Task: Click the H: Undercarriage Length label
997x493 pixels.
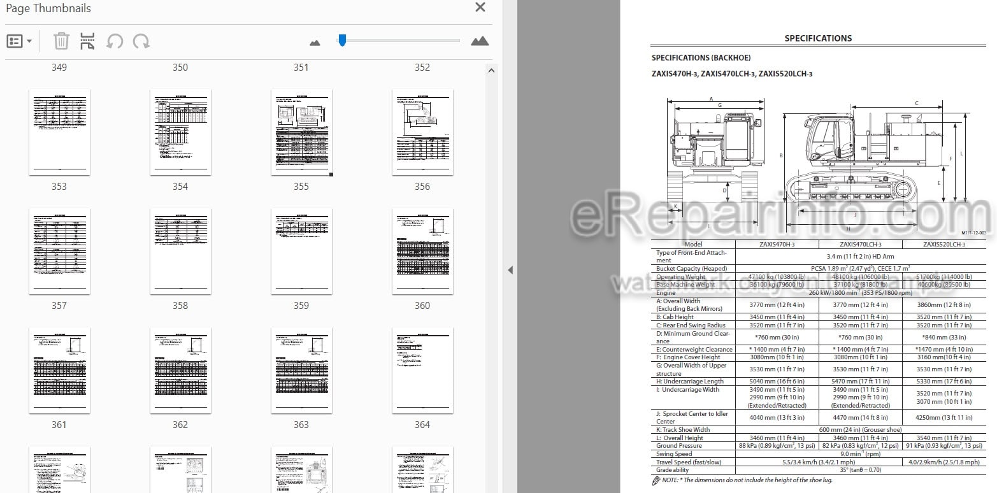Action: pyautogui.click(x=690, y=382)
